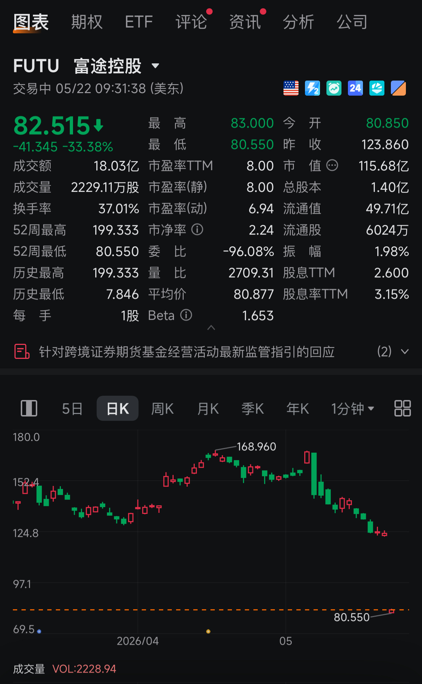Tap the current price 82.515

pos(52,126)
